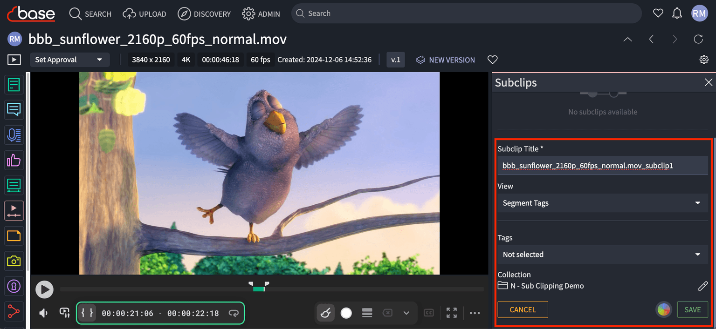Screen dimensions: 716x329
Task: Edit the Subclip Title field
Action: (603, 165)
